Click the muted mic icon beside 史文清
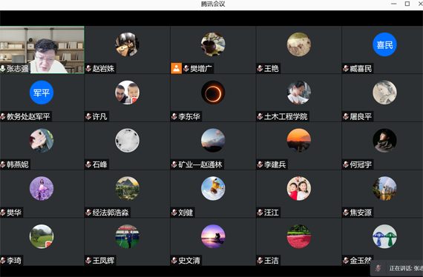 point(174,261)
